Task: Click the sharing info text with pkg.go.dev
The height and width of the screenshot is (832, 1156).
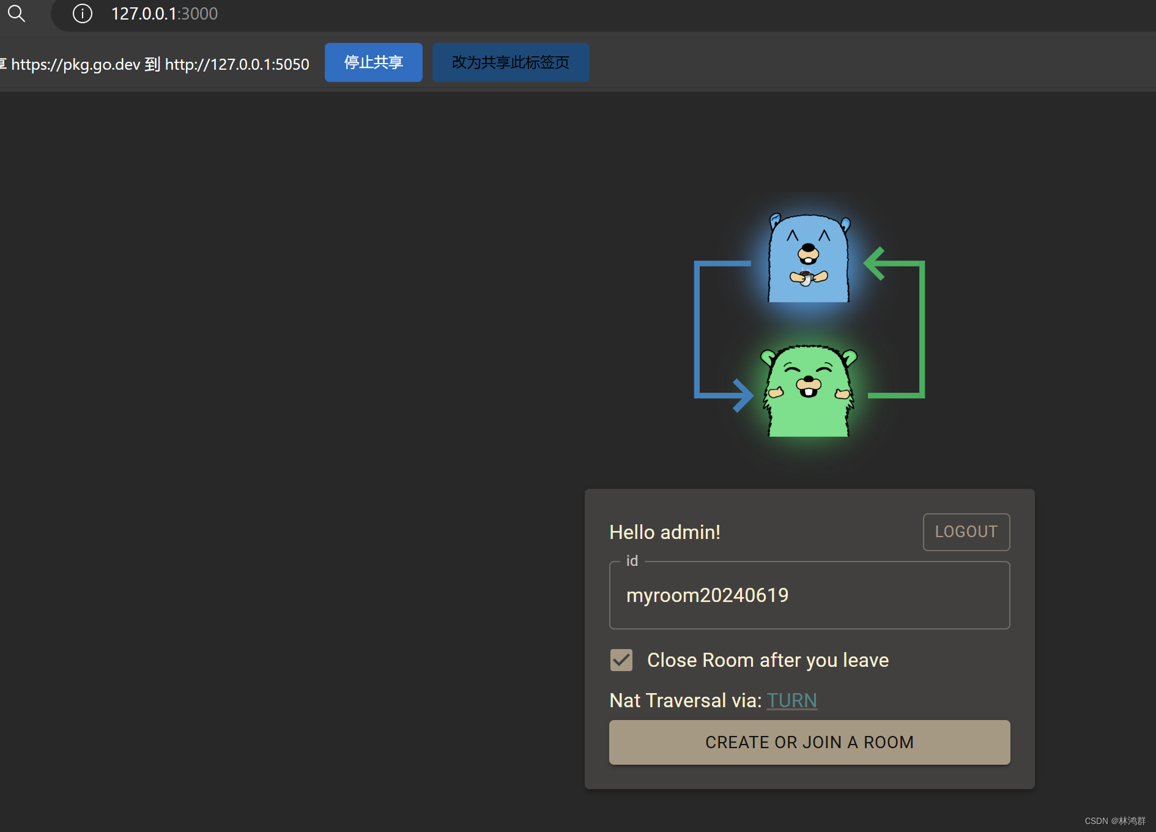Action: (x=155, y=64)
